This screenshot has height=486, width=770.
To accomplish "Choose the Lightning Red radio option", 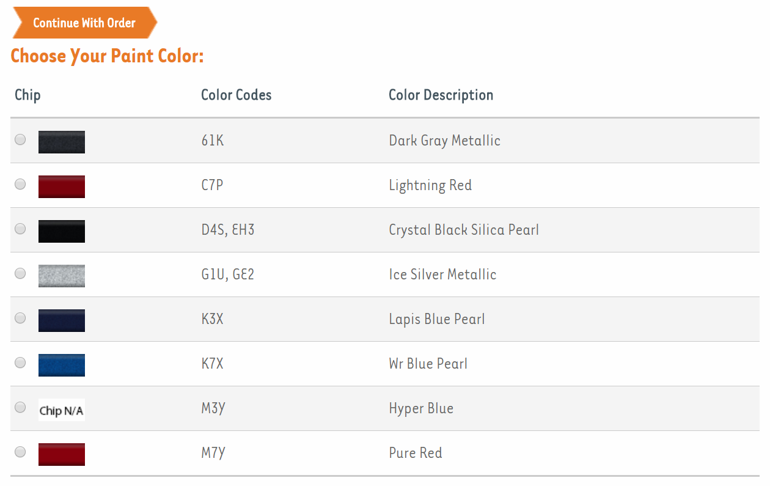I will [20, 184].
